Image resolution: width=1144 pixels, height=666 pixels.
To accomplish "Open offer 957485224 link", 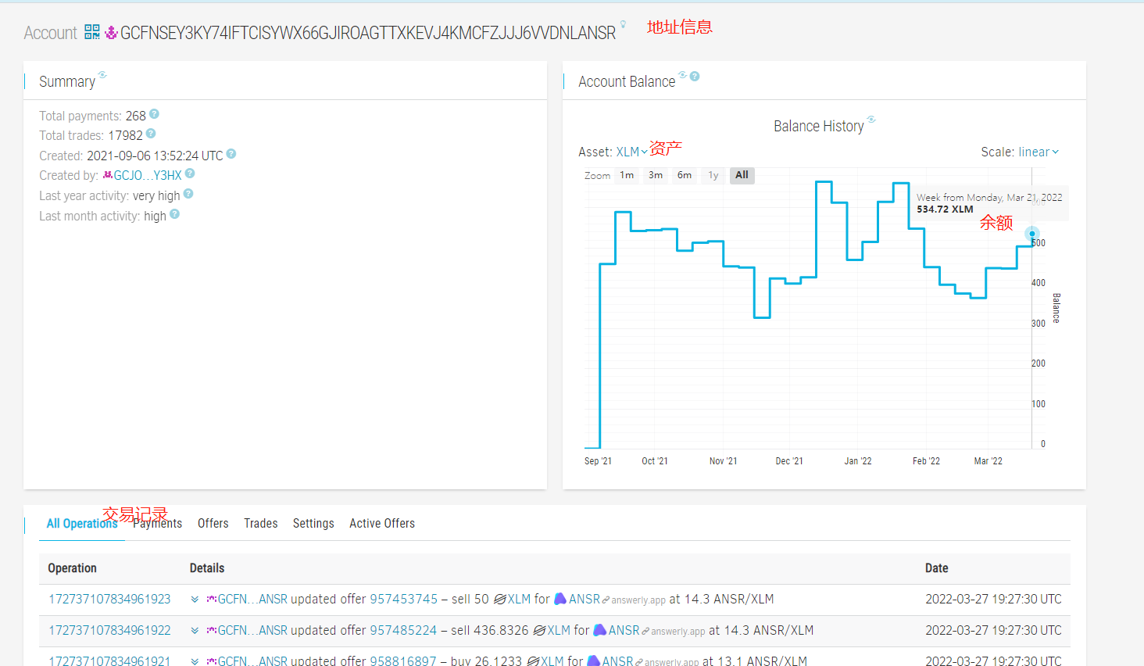I will [x=402, y=630].
